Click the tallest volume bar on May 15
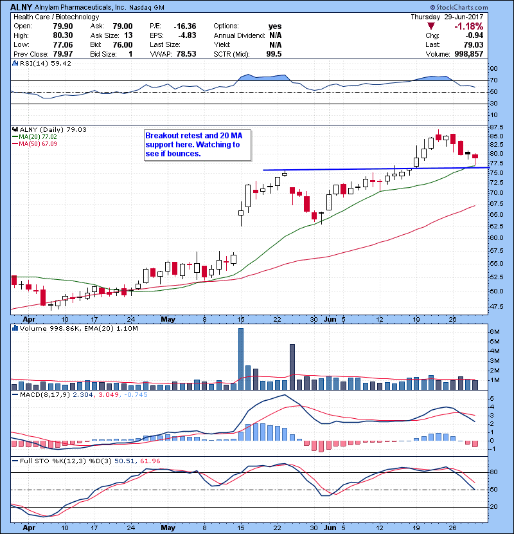 241,359
